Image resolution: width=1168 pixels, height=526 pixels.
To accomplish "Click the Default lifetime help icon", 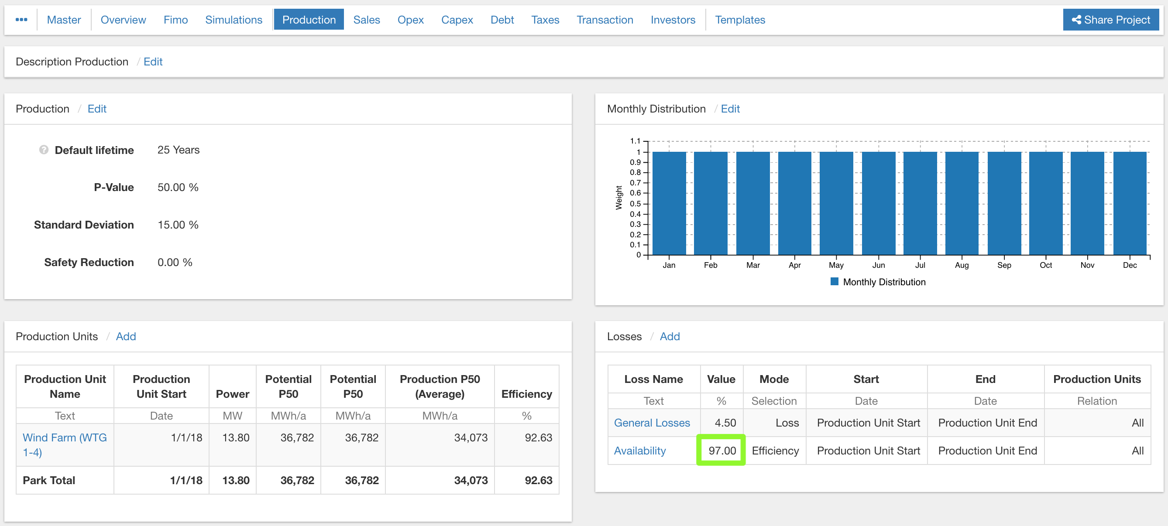I will (x=44, y=150).
